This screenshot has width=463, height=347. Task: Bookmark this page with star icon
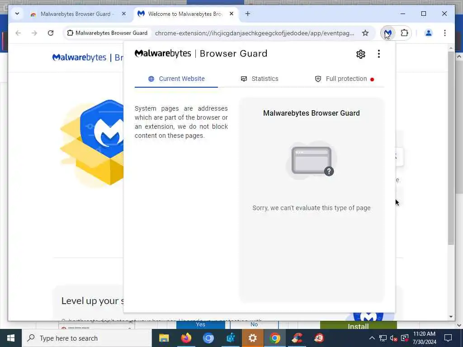click(365, 33)
